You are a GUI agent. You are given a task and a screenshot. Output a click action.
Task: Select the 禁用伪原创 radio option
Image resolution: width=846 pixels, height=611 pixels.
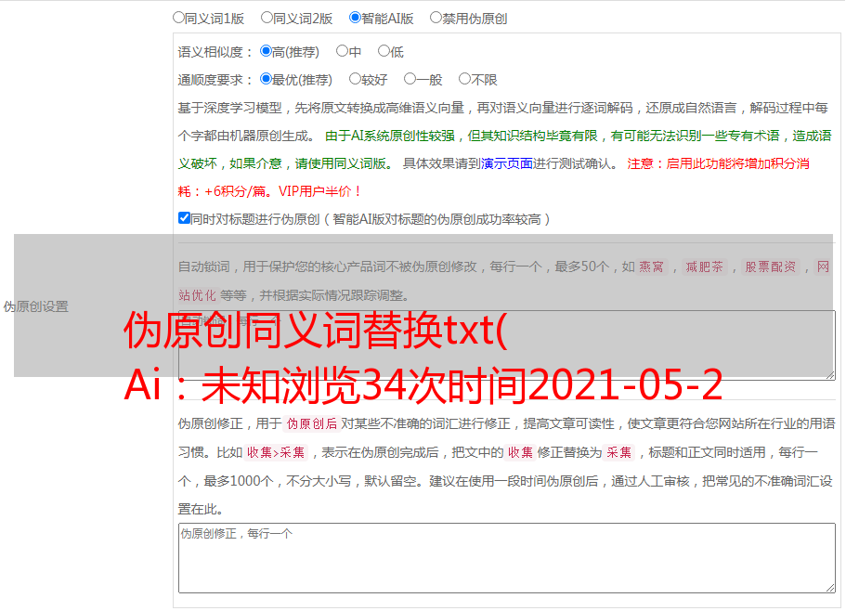436,18
